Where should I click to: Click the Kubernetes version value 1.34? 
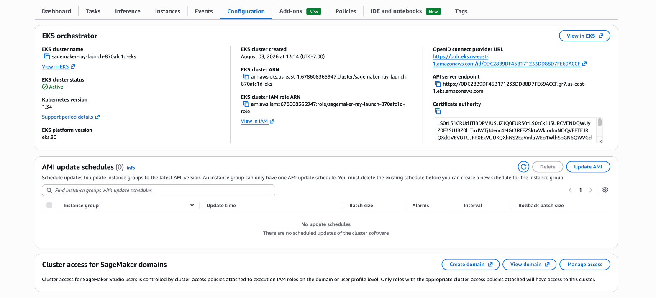tap(47, 107)
